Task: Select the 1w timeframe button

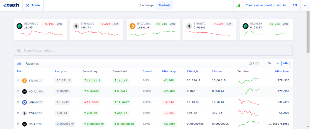Action: point(277,63)
